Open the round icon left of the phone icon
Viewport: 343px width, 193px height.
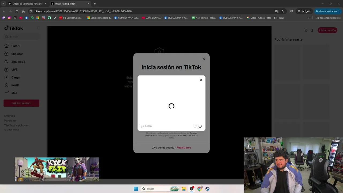[x=306, y=30]
